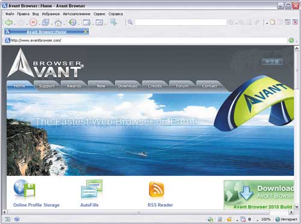Click the Avant Browser logo on page
Screen dimensions: 301x224
[x=45, y=63]
